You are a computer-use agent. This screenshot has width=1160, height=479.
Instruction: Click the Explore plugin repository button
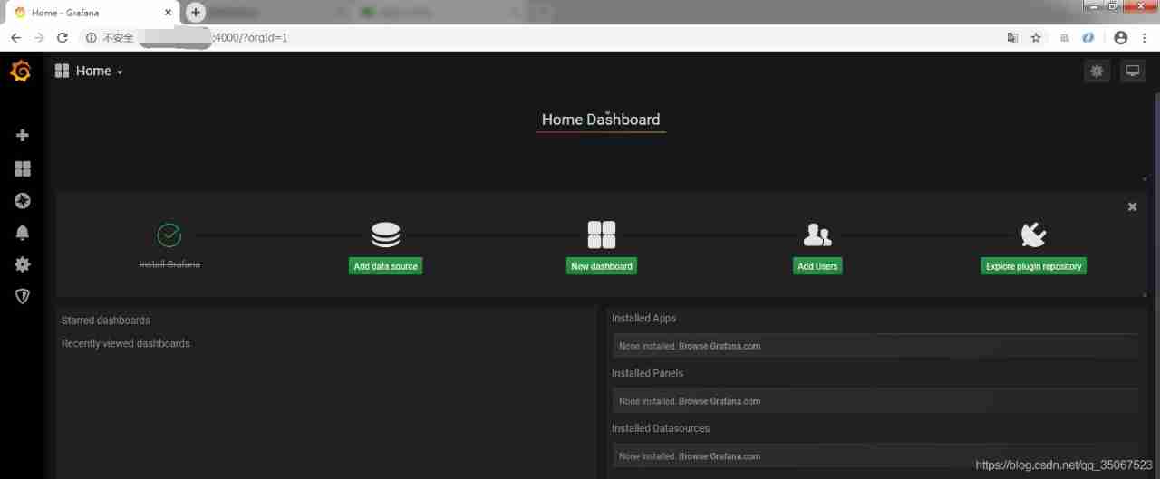(x=1033, y=266)
